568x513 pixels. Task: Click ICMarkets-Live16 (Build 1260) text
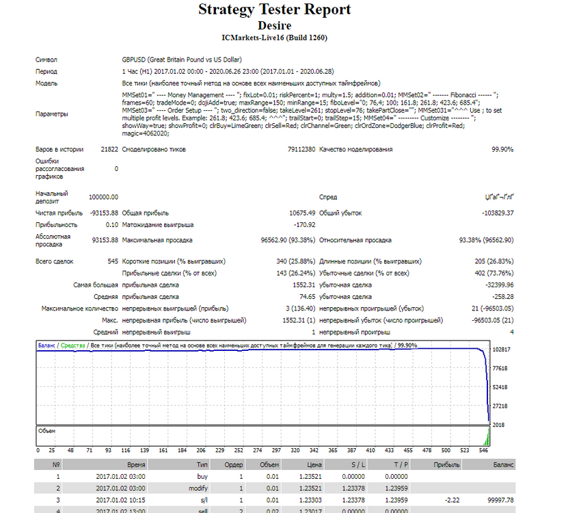pyautogui.click(x=274, y=38)
